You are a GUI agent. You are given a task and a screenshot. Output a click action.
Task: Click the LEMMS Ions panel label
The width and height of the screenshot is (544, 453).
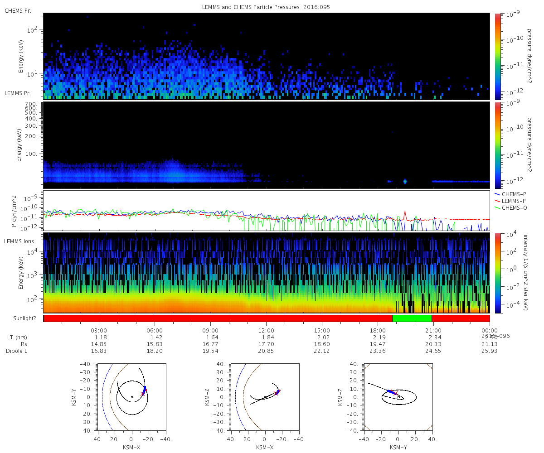click(20, 241)
